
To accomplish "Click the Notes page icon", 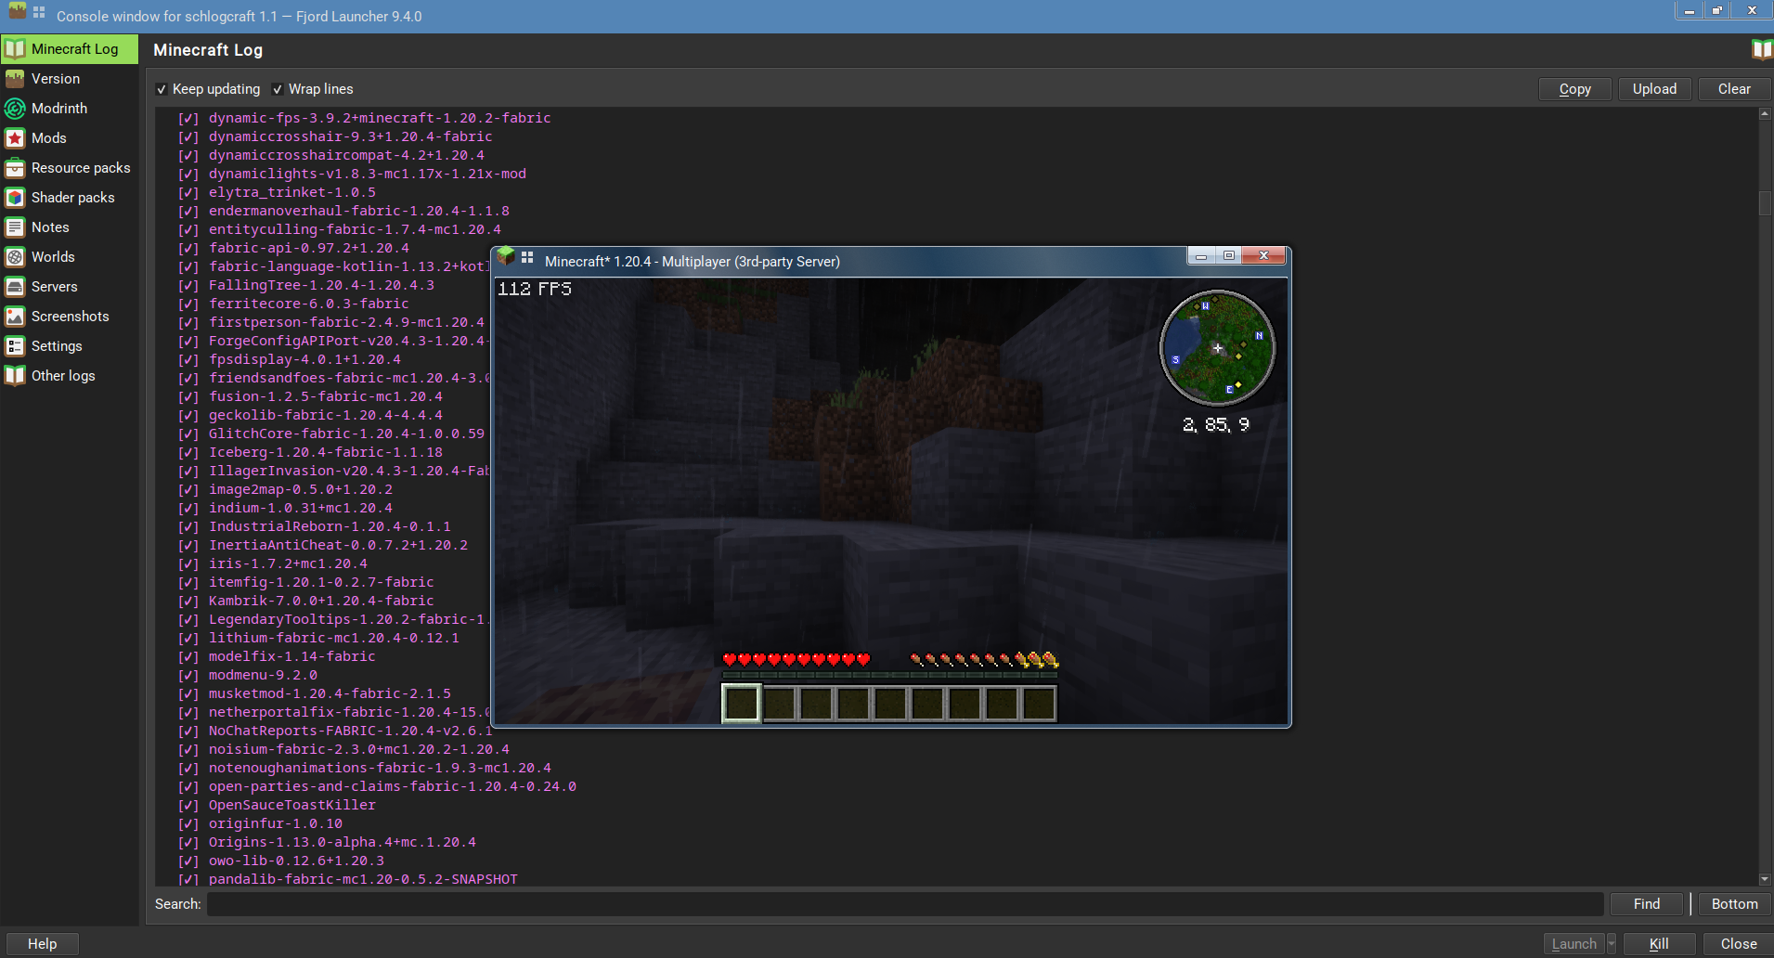I will tap(15, 227).
